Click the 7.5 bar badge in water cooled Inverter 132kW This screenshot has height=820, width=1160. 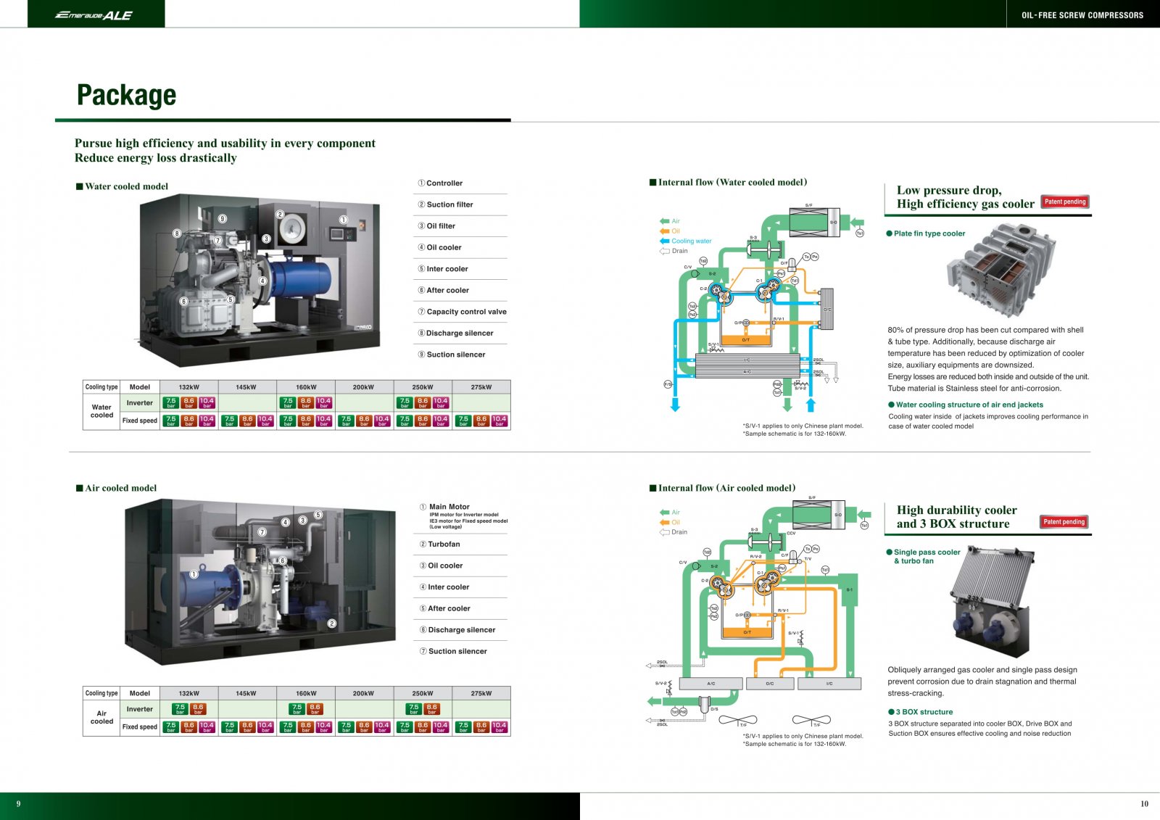coord(171,402)
